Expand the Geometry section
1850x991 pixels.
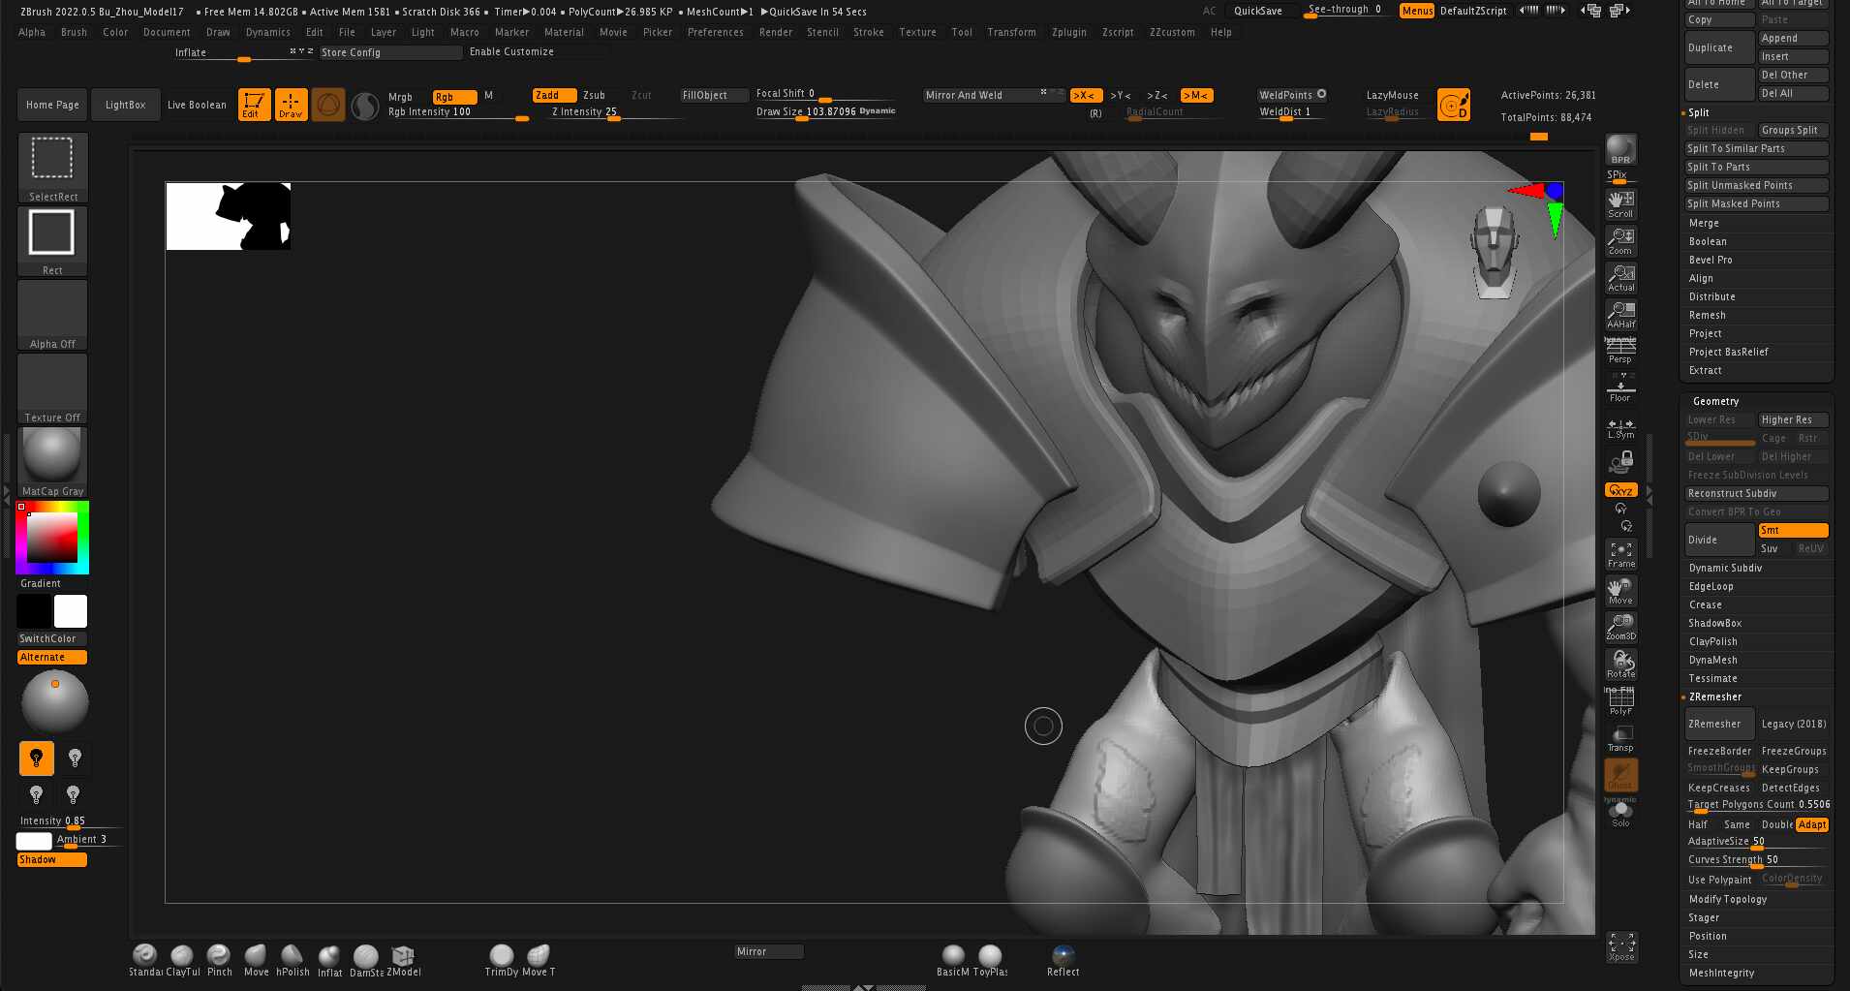click(x=1715, y=401)
